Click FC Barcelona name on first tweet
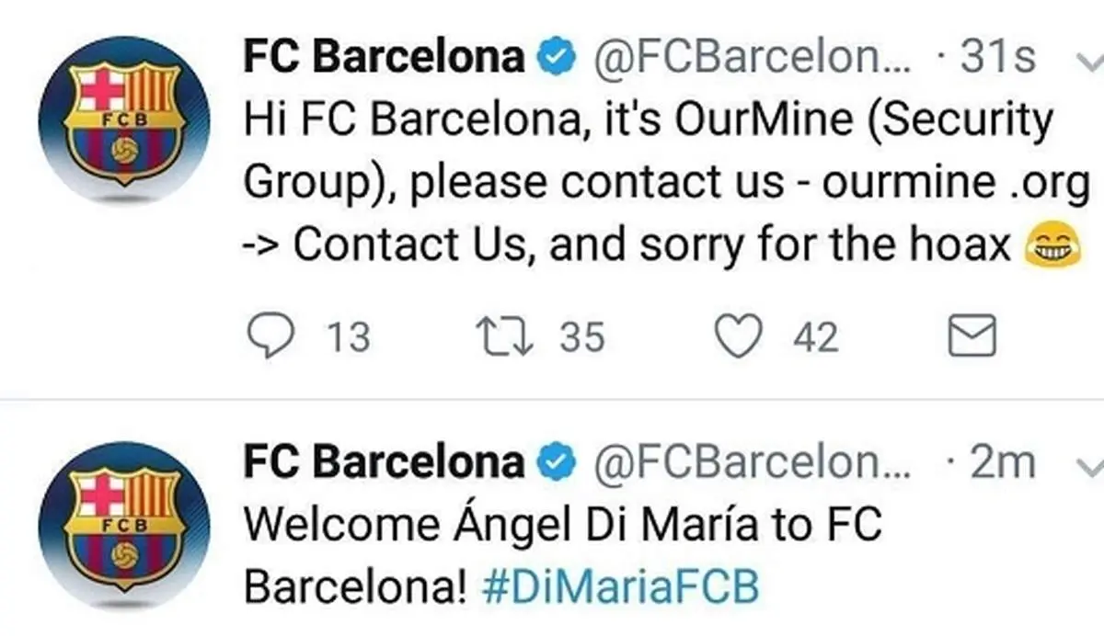Image resolution: width=1104 pixels, height=636 pixels. point(384,58)
